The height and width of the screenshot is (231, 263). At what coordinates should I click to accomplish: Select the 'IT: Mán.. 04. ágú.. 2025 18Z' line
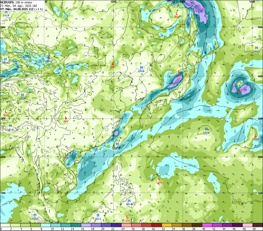coord(19,6)
